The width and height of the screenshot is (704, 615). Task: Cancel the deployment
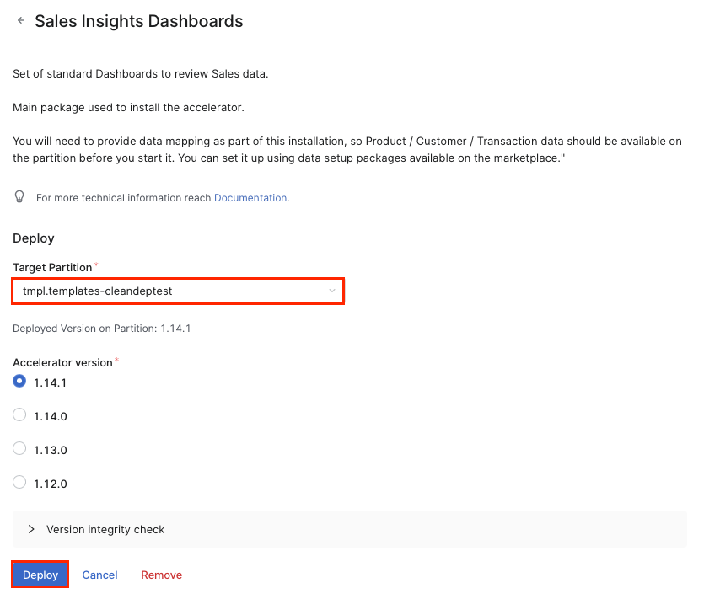click(99, 575)
